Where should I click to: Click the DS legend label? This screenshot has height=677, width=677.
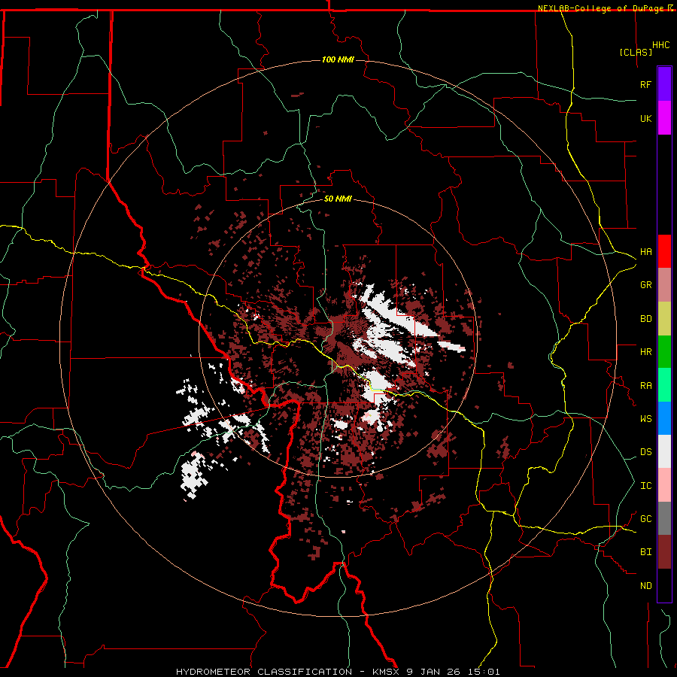[645, 452]
